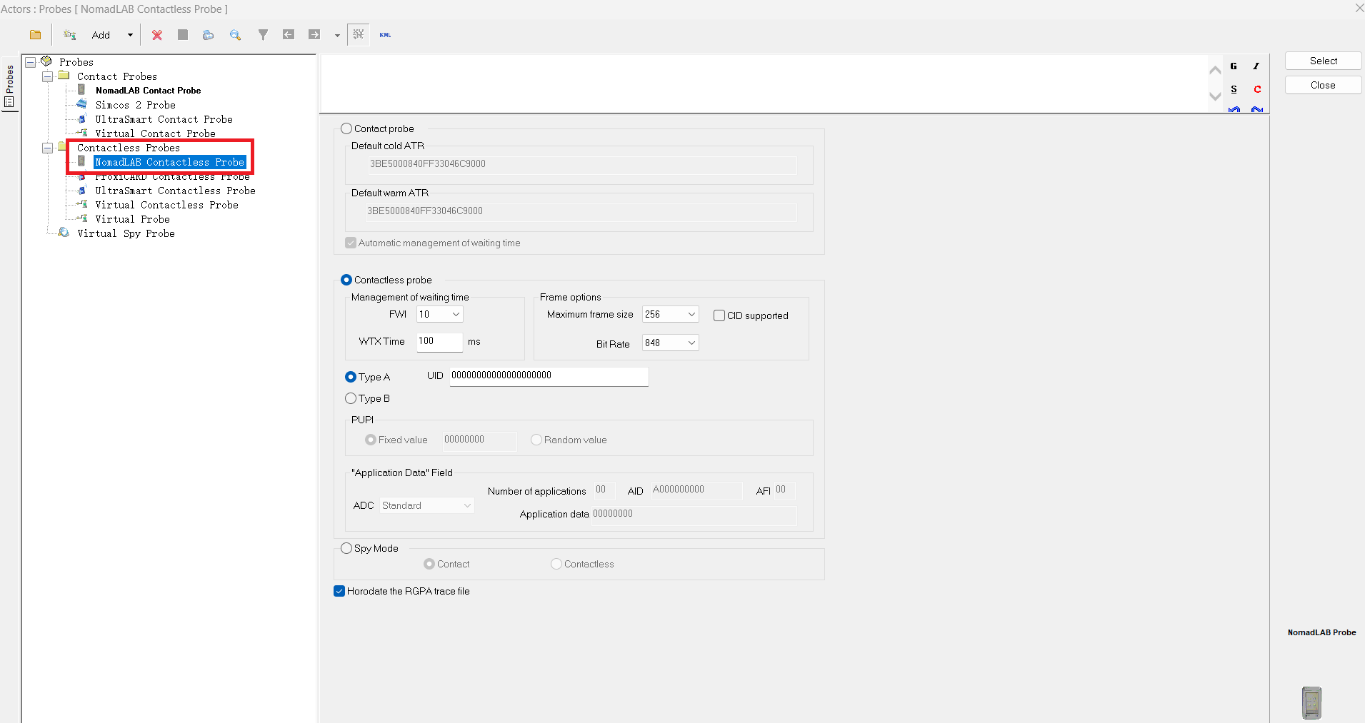This screenshot has width=1365, height=723.
Task: Click the blue XML toolbar icon
Action: 385,35
